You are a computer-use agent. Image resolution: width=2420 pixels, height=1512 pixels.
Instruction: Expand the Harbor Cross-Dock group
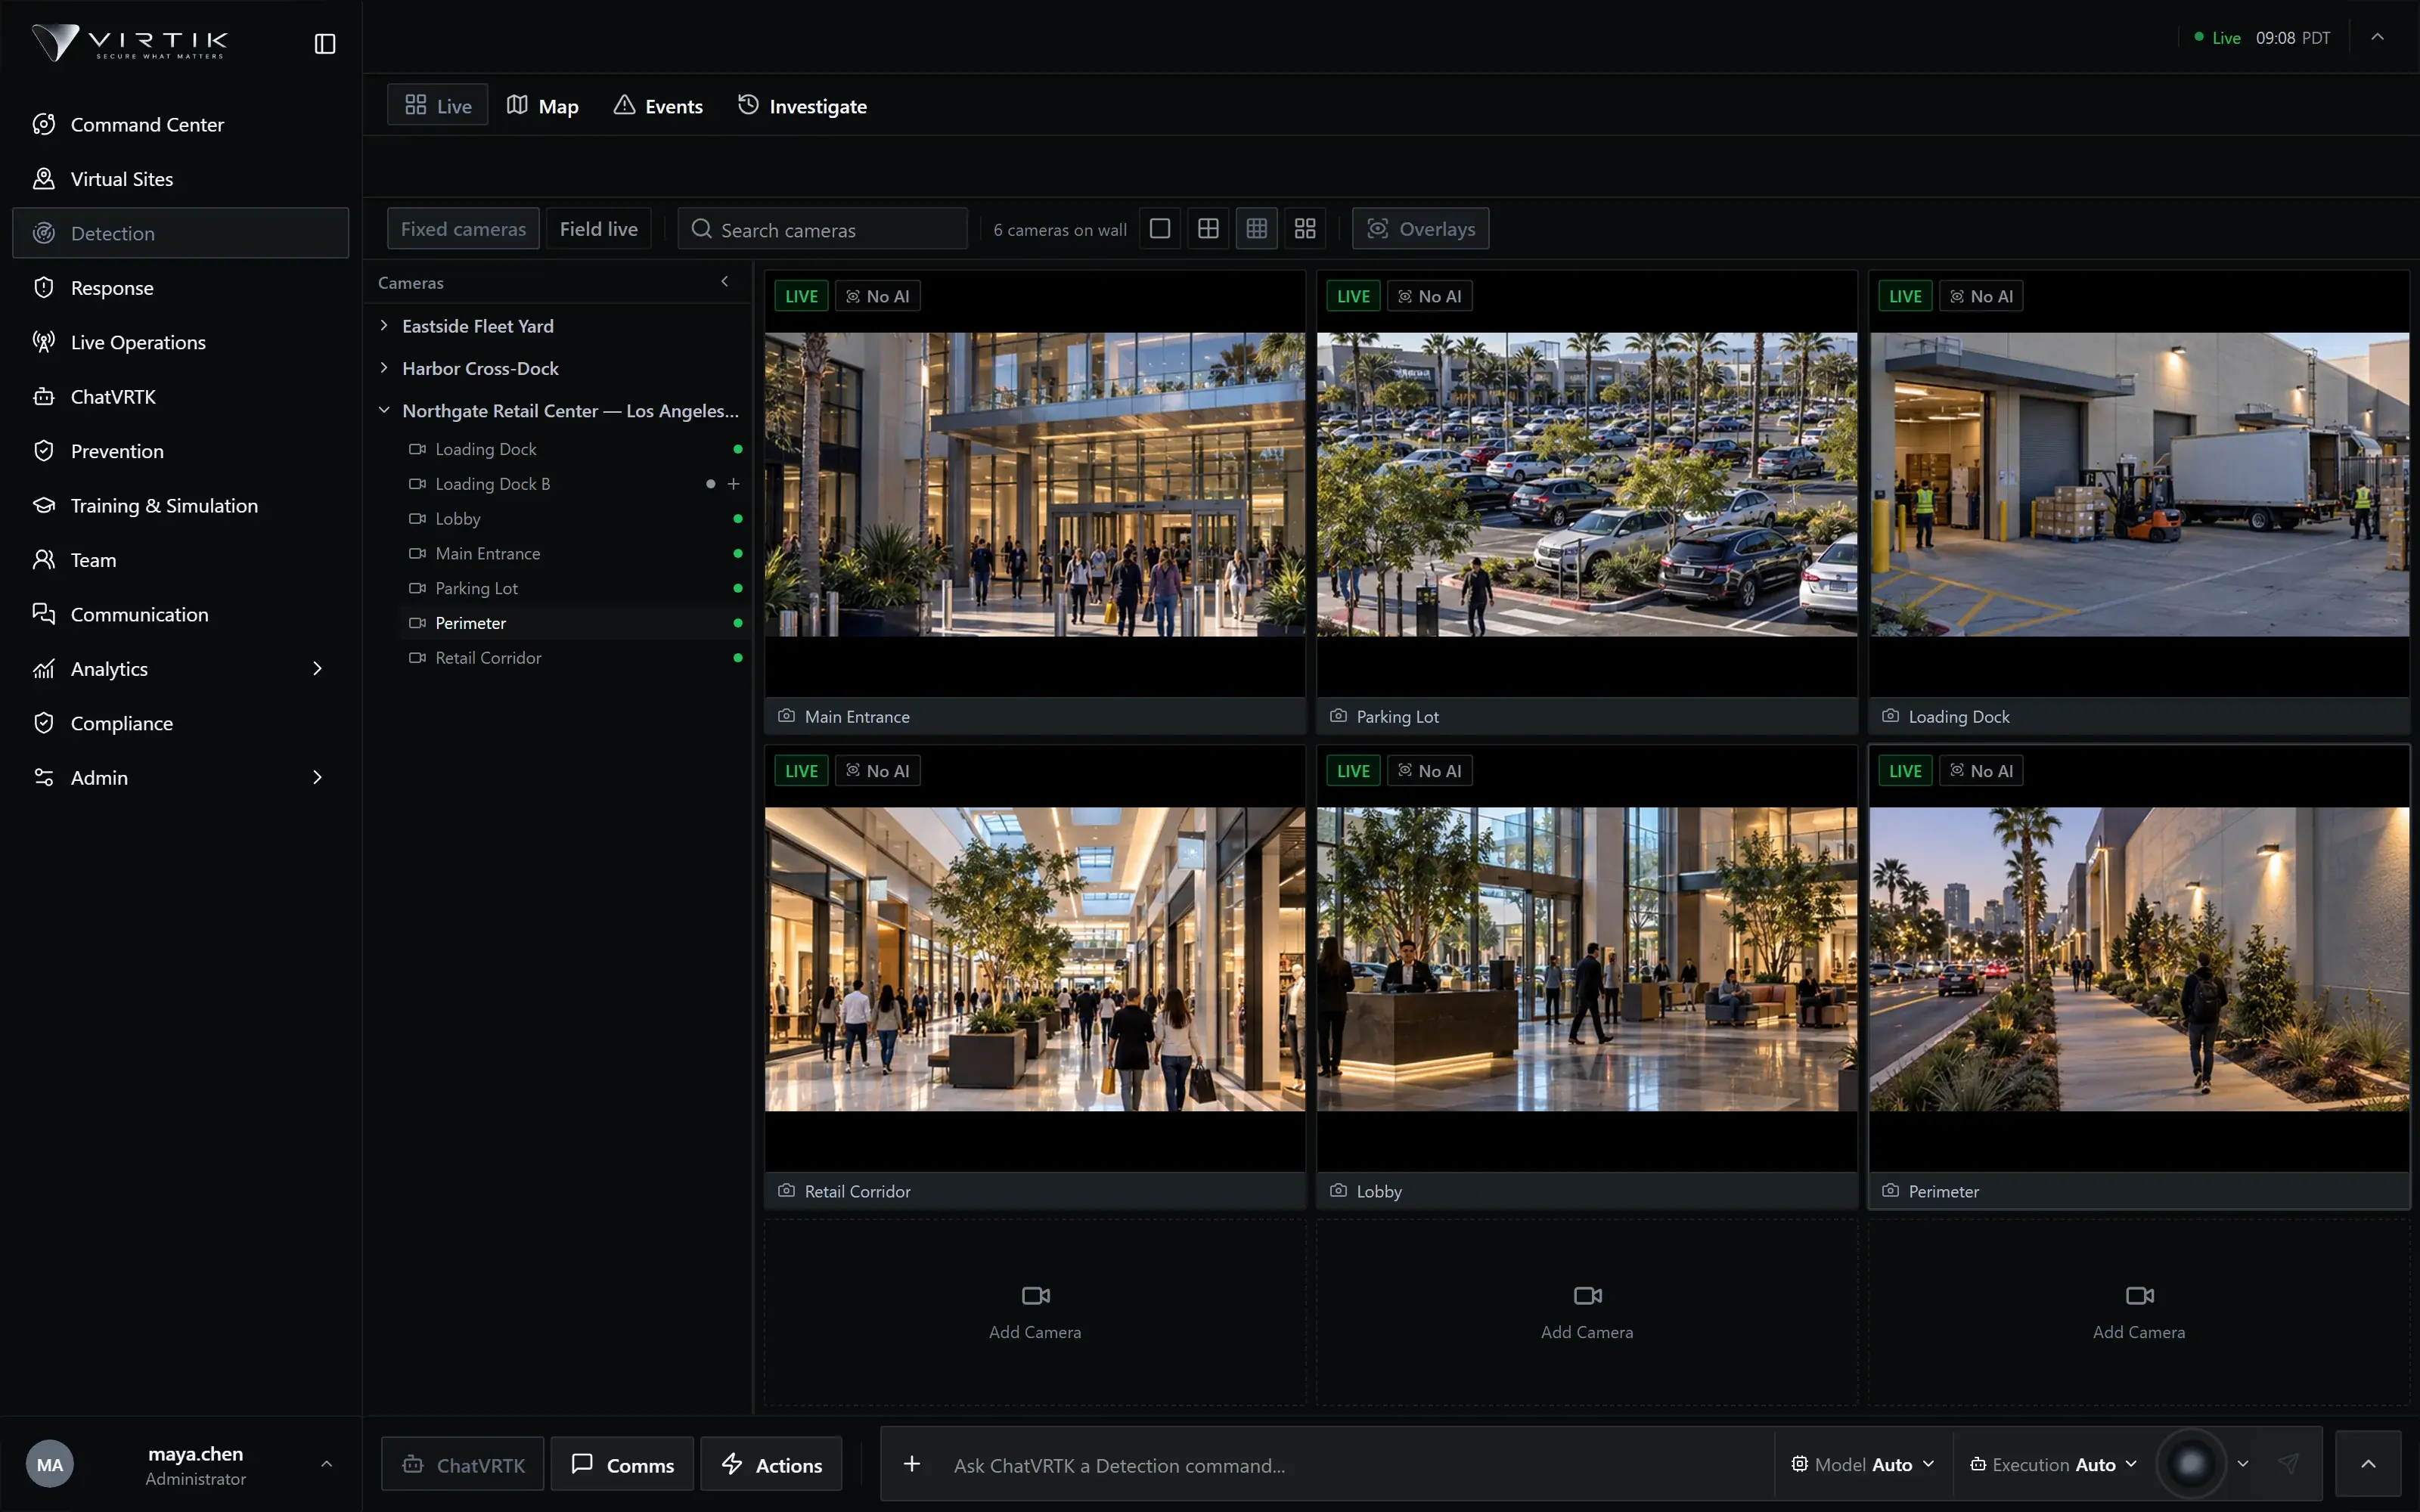384,368
